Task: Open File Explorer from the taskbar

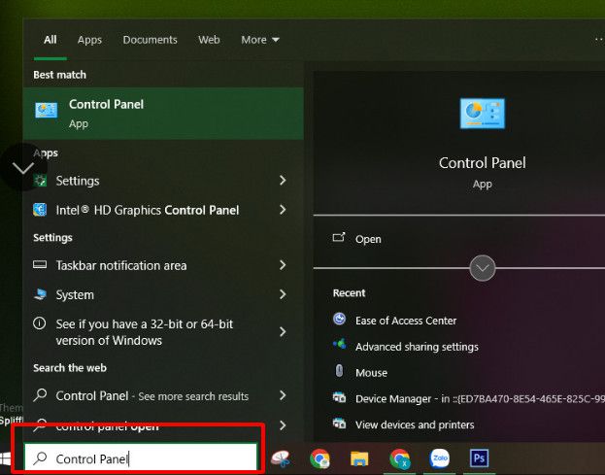Action: coord(359,458)
